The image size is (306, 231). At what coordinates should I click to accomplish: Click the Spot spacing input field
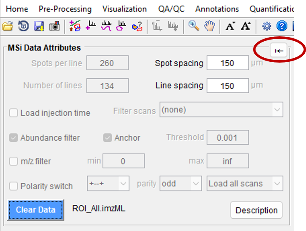[x=228, y=63]
